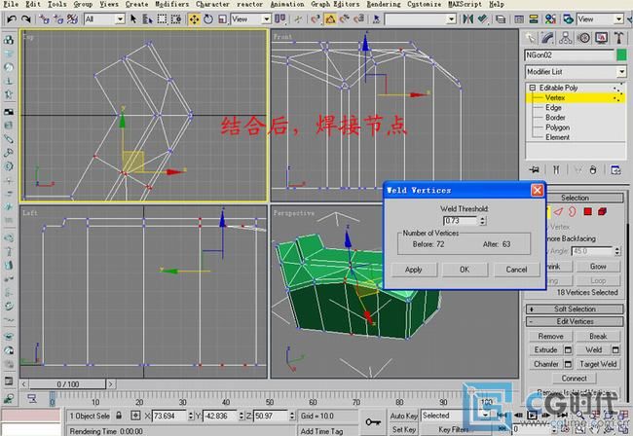Select Polygon level in modifier stack
633x436 pixels.
[x=557, y=127]
